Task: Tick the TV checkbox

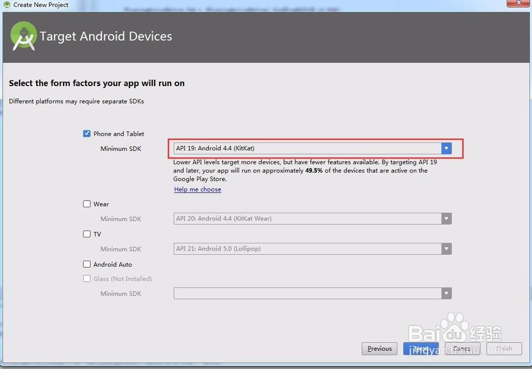Action: point(87,234)
